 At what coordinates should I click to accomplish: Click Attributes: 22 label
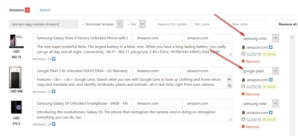41,92
